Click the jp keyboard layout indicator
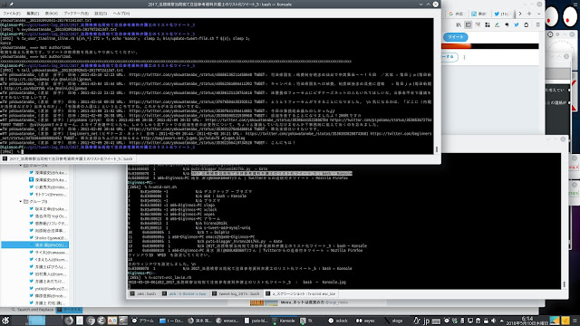Image resolution: width=580 pixels, height=326 pixels. (427, 321)
